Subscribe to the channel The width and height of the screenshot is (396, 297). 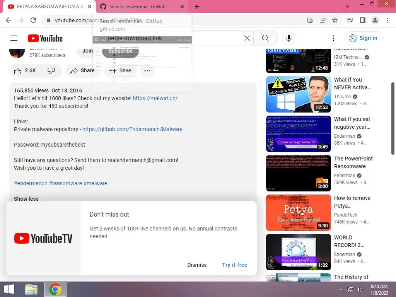point(121,51)
